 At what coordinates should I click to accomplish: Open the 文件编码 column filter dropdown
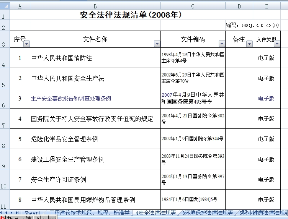pos(222,44)
